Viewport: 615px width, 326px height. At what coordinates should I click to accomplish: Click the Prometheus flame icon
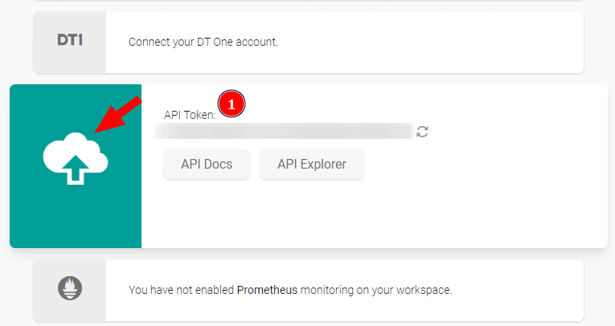70,288
